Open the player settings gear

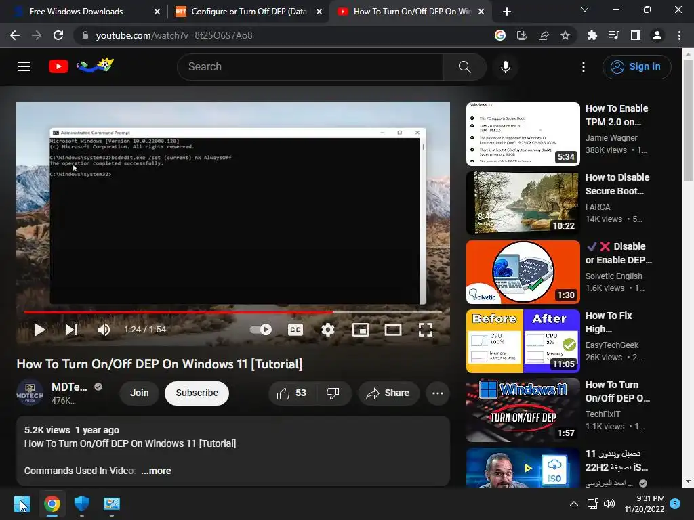pos(327,330)
